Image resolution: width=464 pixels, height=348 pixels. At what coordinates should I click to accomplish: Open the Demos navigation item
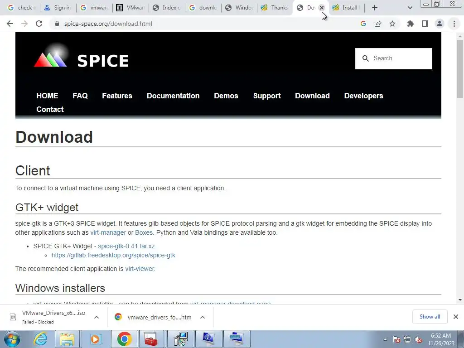[x=226, y=96]
